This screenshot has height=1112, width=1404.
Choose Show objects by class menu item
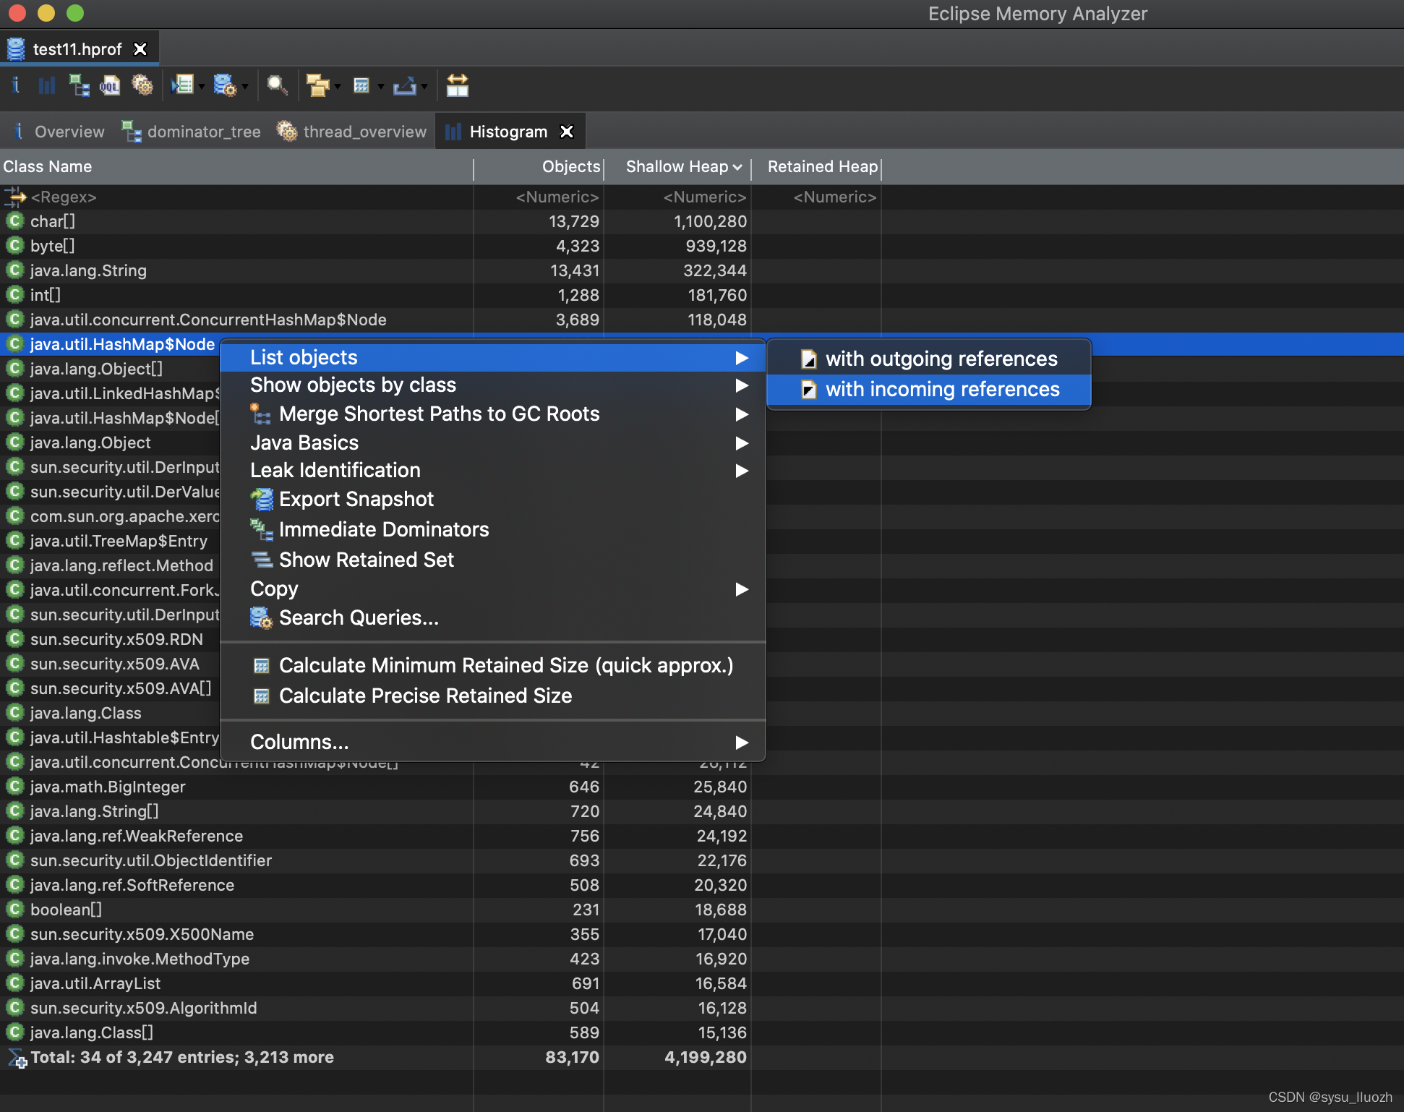pos(492,385)
